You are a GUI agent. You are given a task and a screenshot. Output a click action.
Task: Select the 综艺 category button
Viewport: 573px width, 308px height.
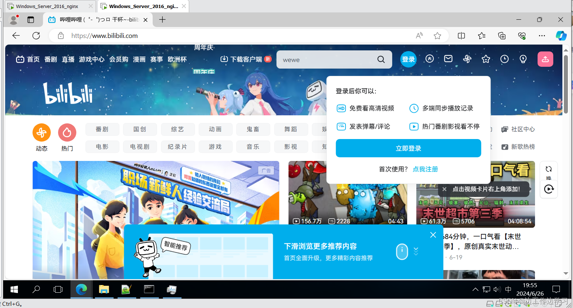point(177,129)
